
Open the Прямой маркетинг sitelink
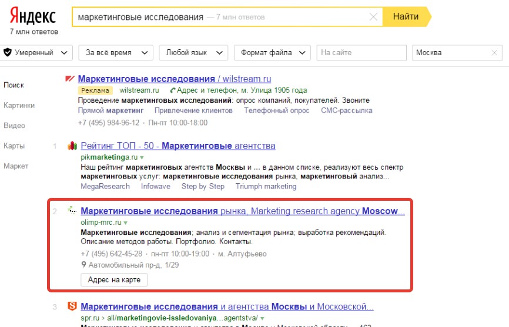[110, 110]
